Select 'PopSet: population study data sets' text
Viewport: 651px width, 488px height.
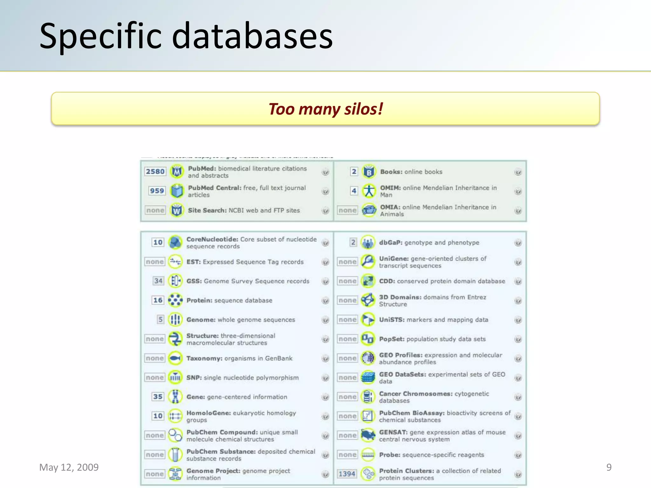click(432, 339)
